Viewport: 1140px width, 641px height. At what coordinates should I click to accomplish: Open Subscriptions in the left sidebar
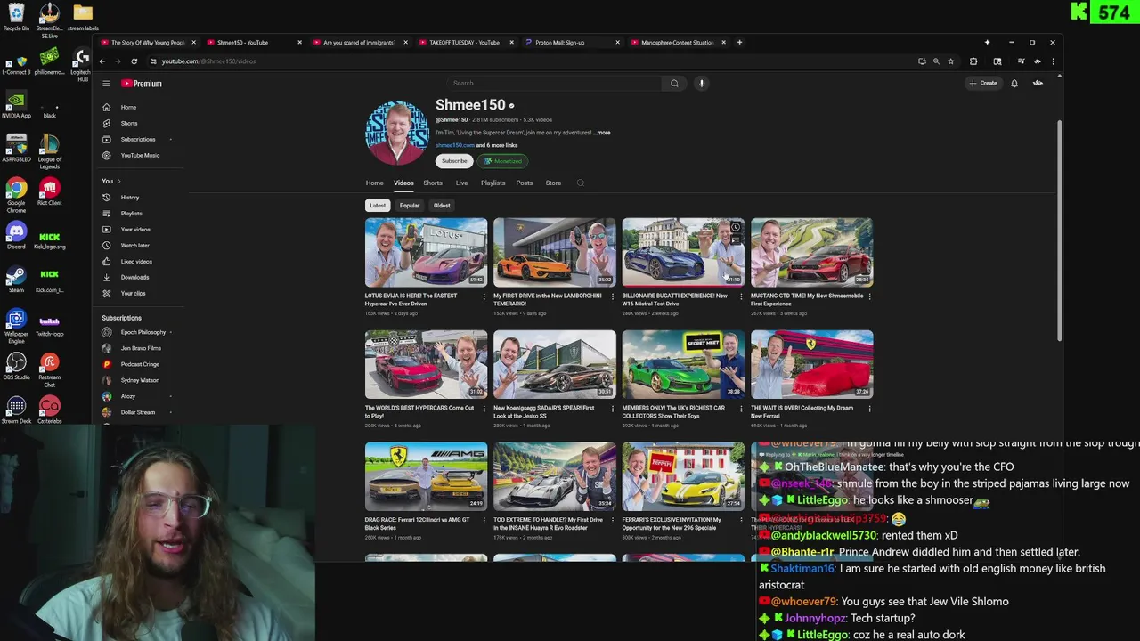[138, 139]
